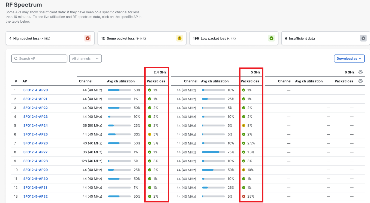Click the magnifier icon in Search AP field

16,58
